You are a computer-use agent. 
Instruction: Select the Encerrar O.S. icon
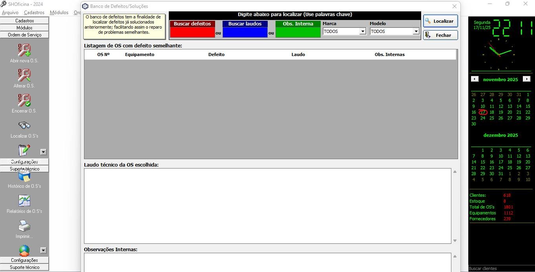[x=24, y=100]
